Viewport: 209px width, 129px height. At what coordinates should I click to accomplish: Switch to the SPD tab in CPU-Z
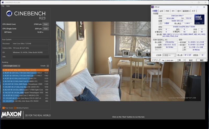pyautogui.click(x=173, y=11)
